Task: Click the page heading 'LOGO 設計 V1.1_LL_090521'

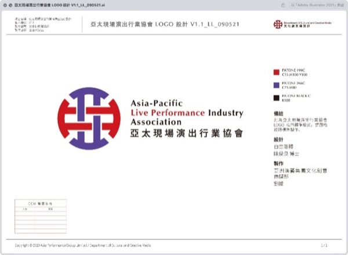Action: 165,24
